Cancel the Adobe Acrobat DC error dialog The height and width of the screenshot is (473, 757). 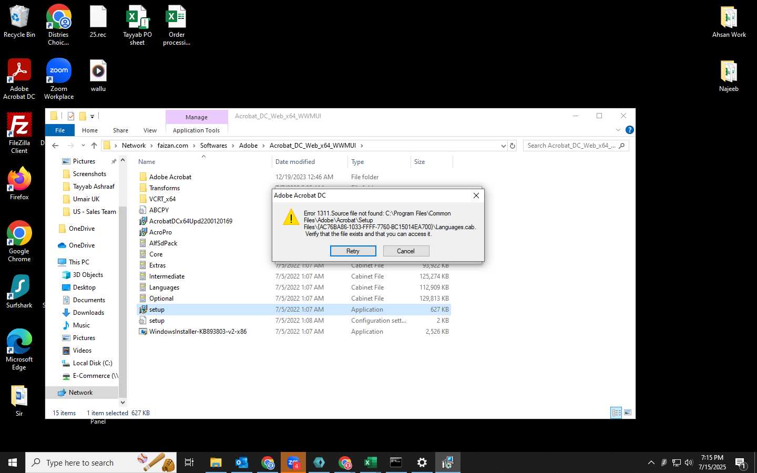click(406, 251)
